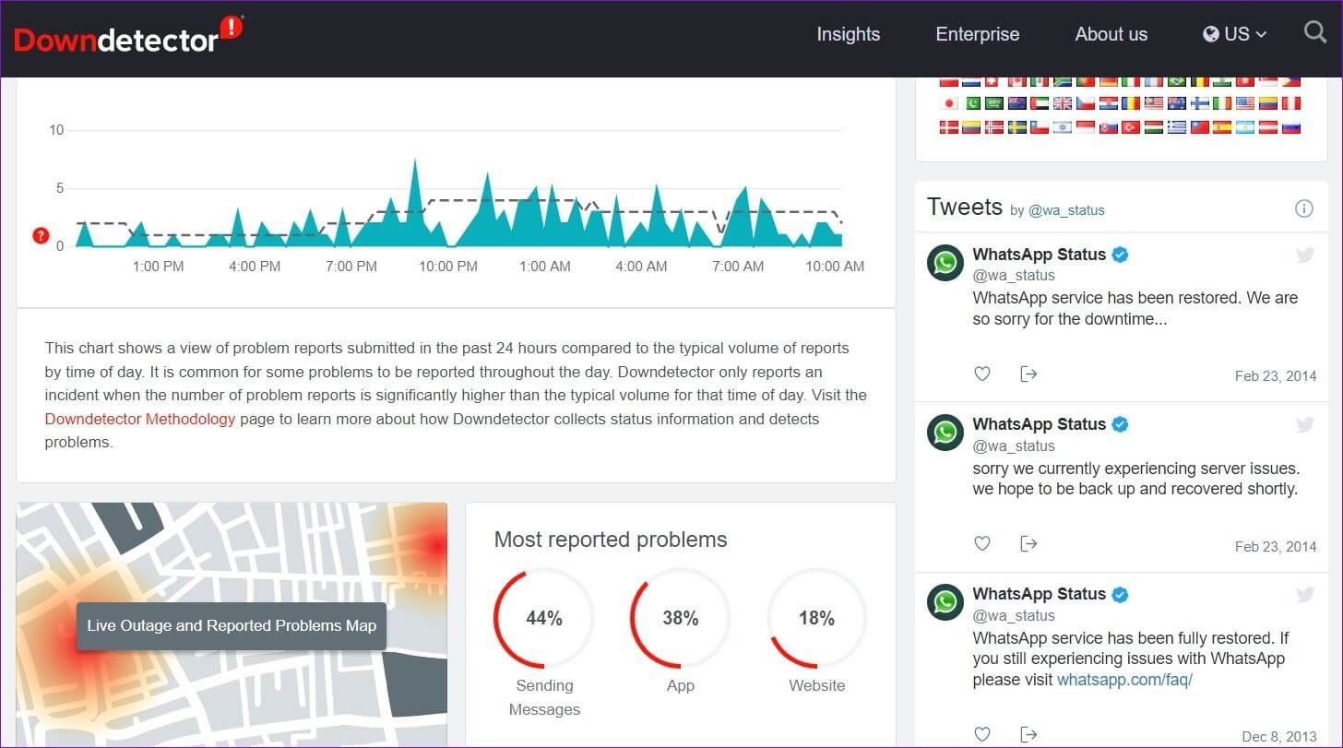Share the 'service has been restored' tweet
This screenshot has width=1343, height=748.
(1028, 374)
